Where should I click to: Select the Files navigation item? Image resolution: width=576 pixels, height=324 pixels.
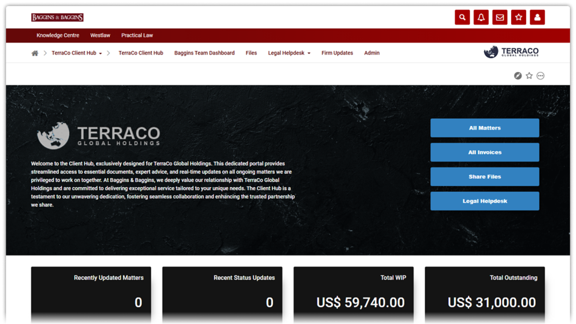pyautogui.click(x=251, y=53)
